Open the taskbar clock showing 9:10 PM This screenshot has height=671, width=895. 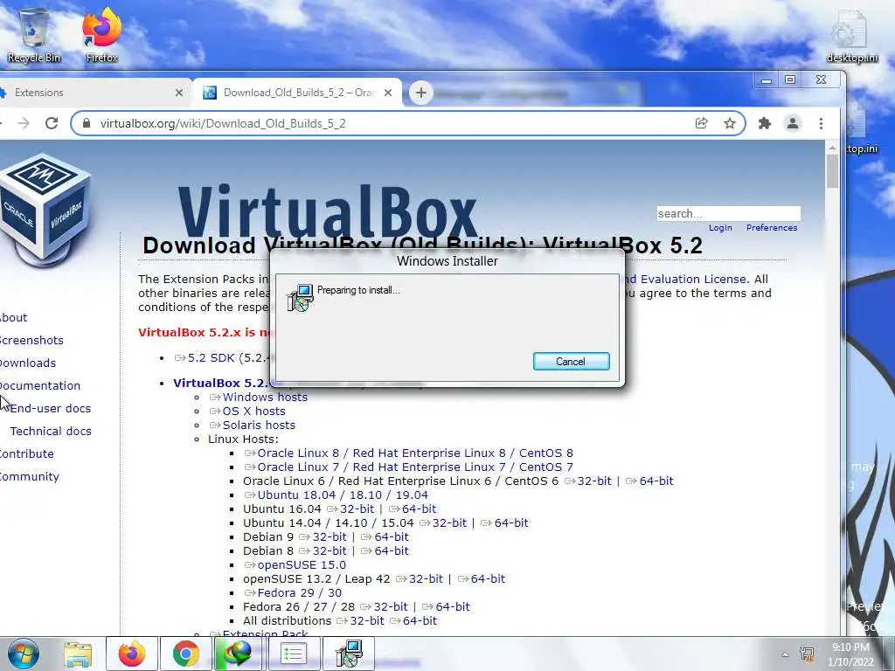(851, 654)
